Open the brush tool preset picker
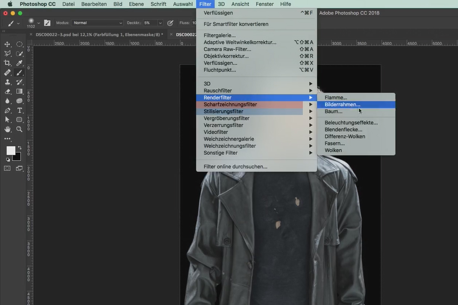The image size is (458, 305). point(13,23)
